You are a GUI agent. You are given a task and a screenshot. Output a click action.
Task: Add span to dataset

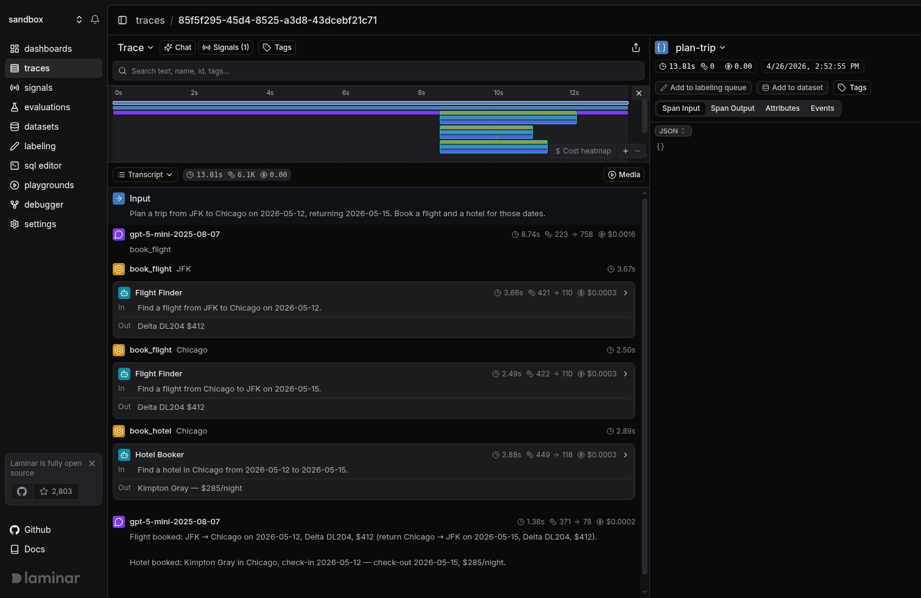pos(792,88)
